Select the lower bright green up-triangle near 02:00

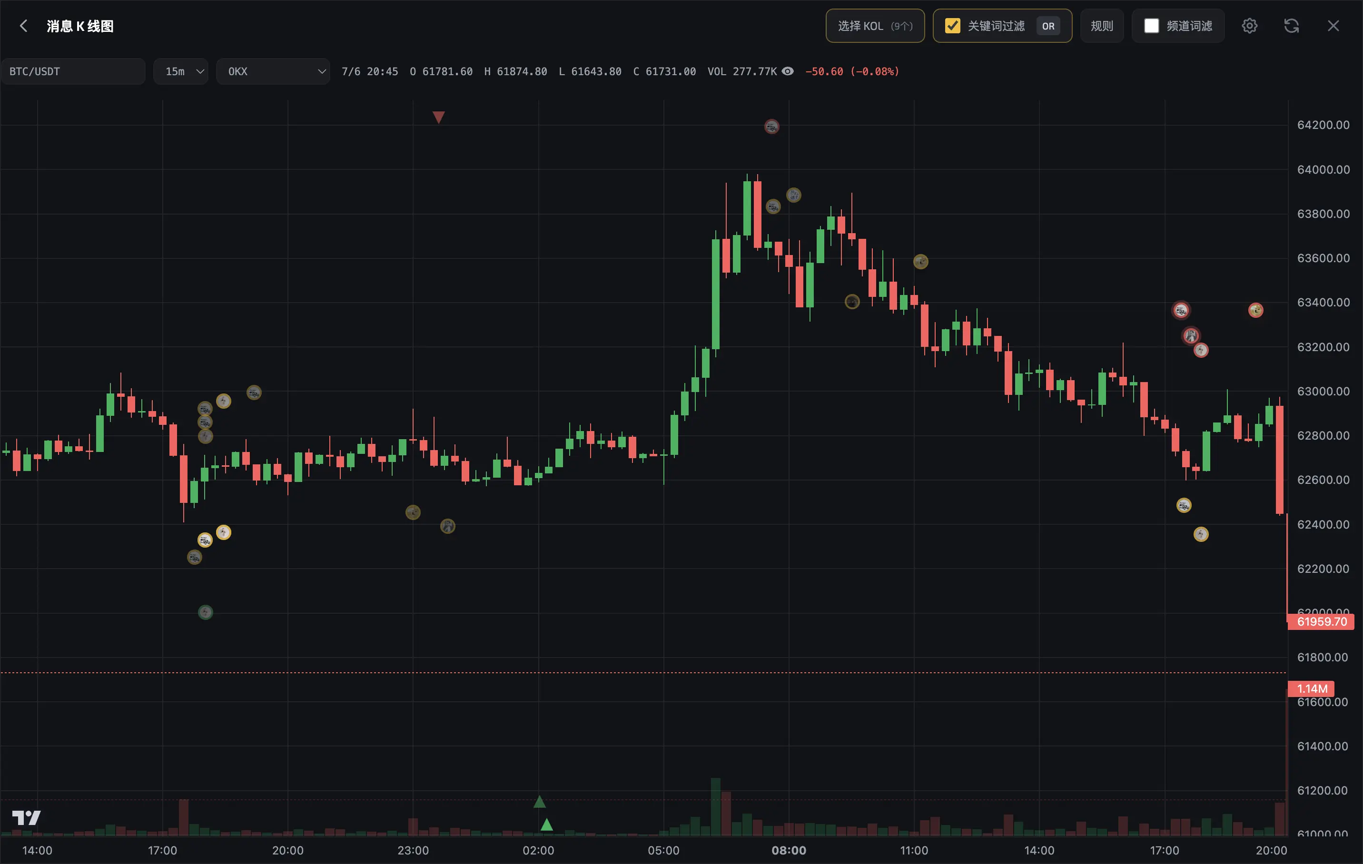click(x=547, y=825)
